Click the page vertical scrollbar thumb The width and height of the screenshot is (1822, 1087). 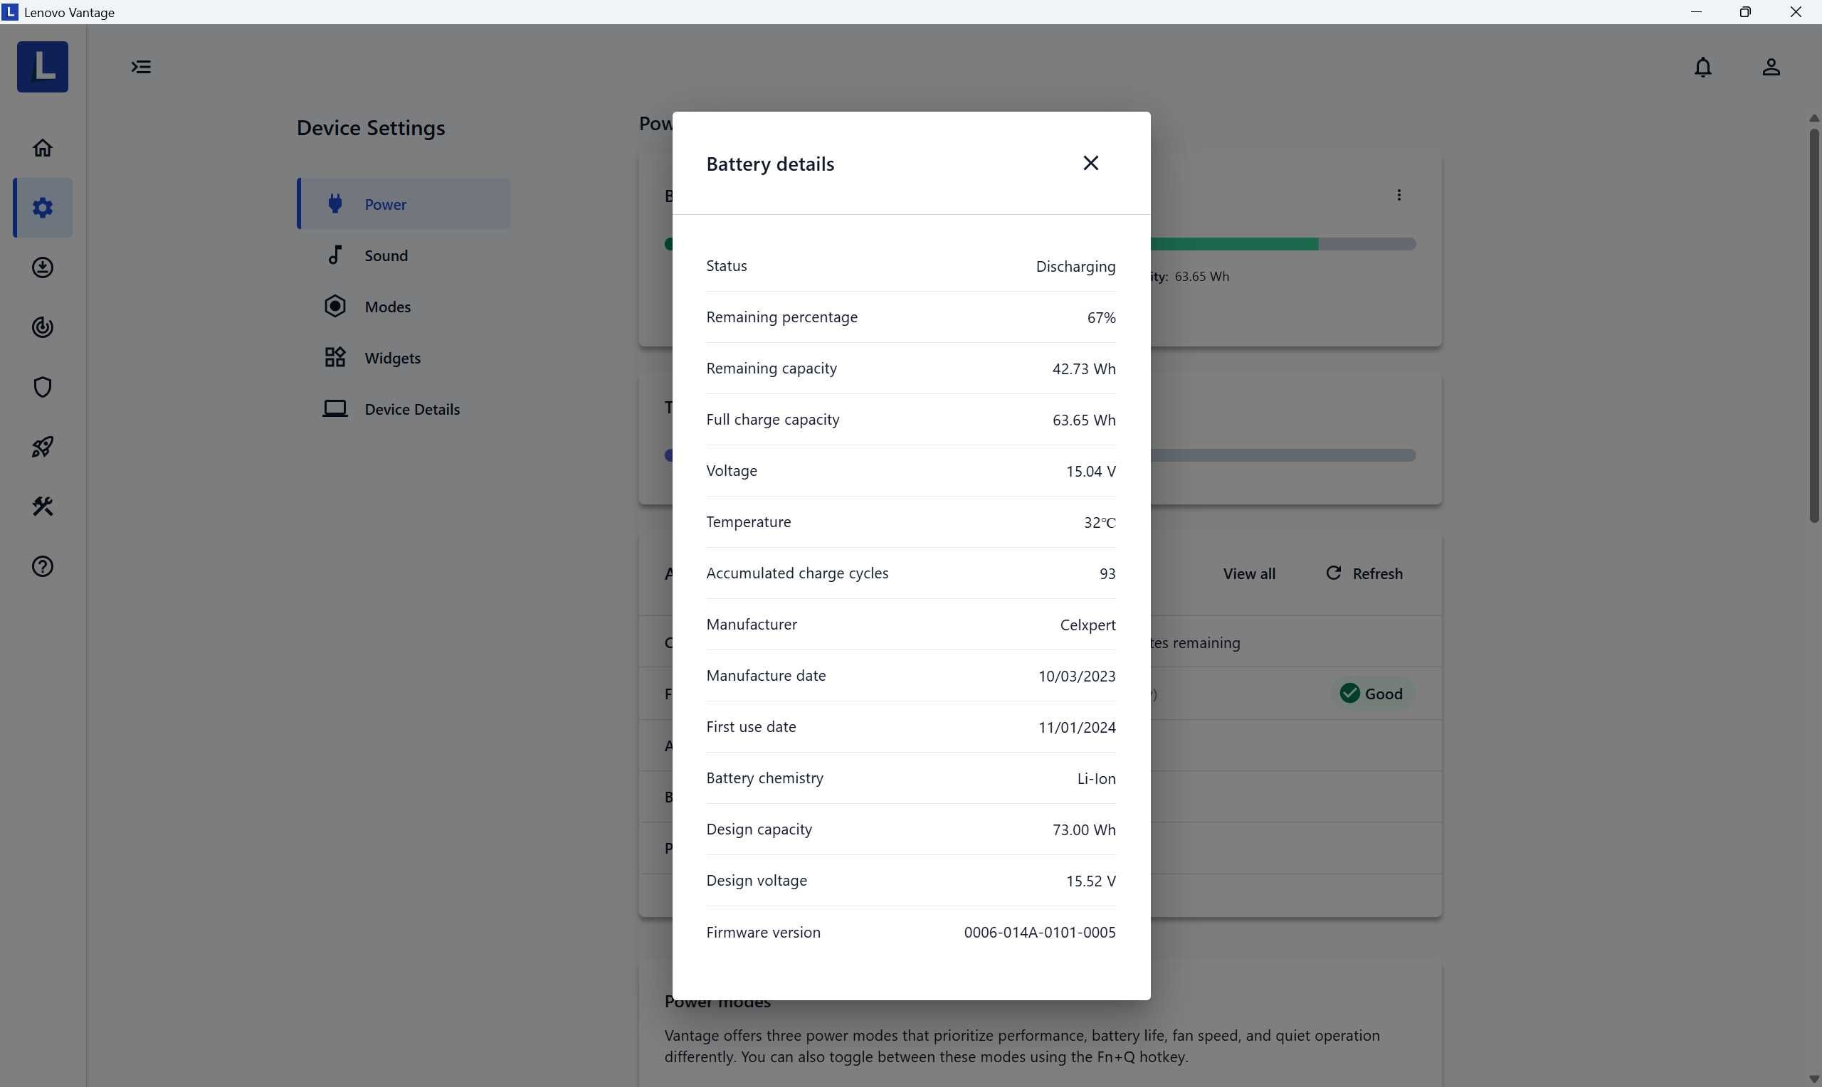(x=1814, y=326)
